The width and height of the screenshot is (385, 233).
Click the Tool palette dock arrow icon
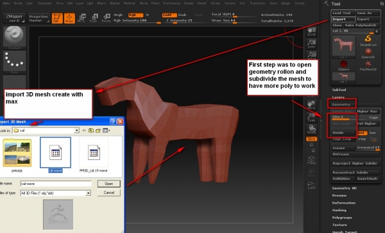[382, 4]
